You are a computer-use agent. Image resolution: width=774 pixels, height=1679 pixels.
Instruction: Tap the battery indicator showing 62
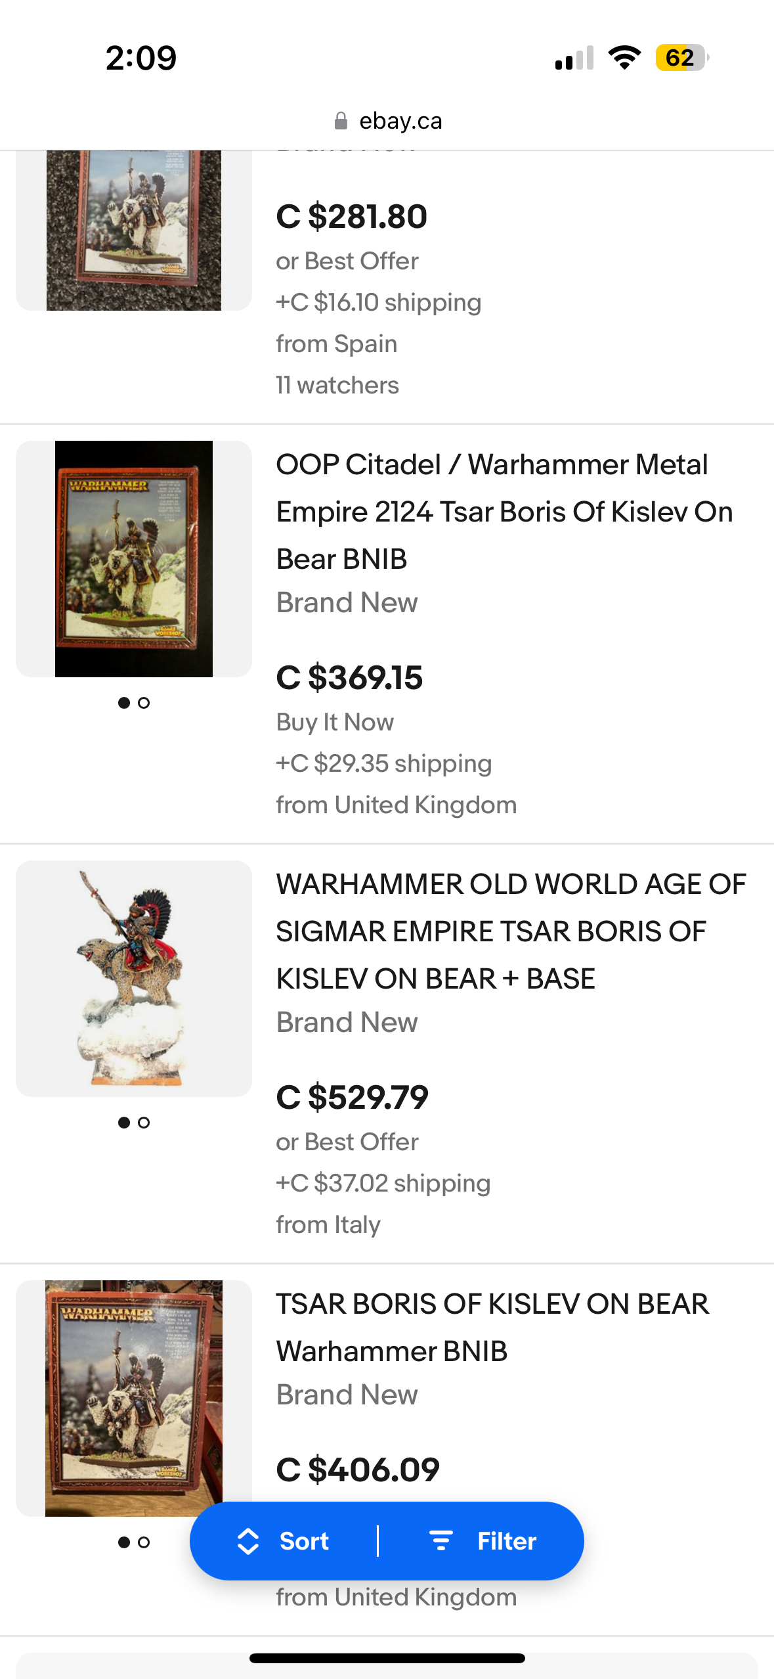click(681, 58)
